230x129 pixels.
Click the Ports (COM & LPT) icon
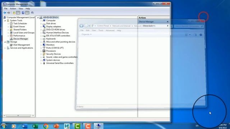[44, 48]
